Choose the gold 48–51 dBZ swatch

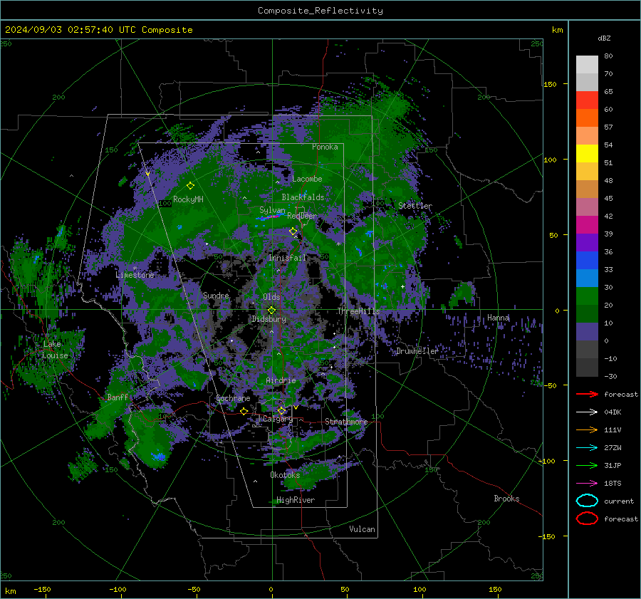click(x=587, y=172)
